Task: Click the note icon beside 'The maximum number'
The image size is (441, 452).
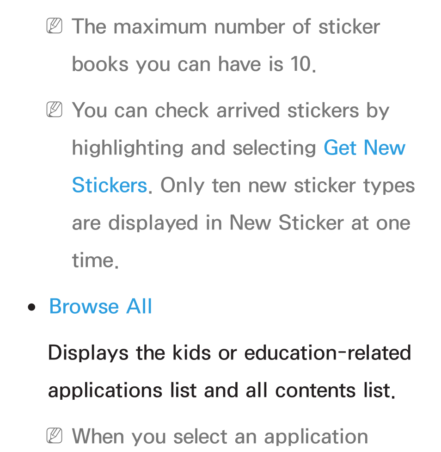Action: click(x=54, y=26)
